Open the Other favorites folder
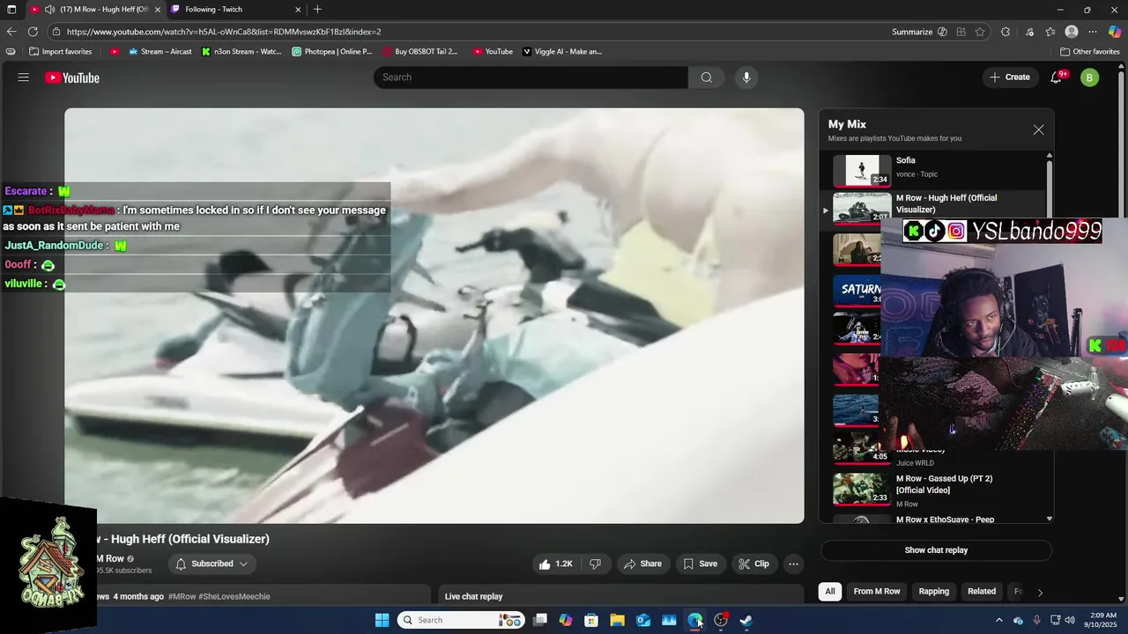The image size is (1128, 634). pos(1089,52)
